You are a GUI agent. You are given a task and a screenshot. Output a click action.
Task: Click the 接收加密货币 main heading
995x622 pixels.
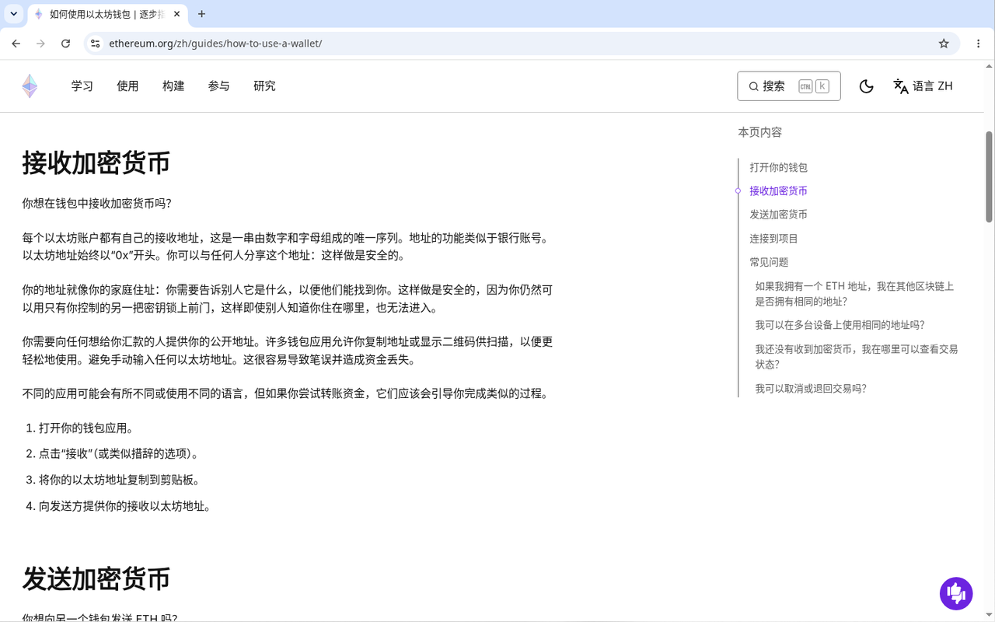(96, 163)
